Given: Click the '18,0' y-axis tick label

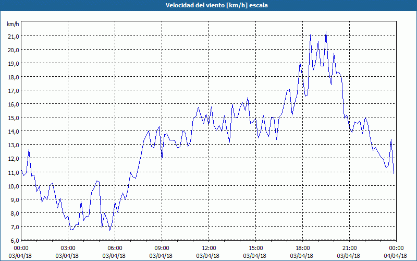Looking at the screenshot, I should [x=14, y=77].
